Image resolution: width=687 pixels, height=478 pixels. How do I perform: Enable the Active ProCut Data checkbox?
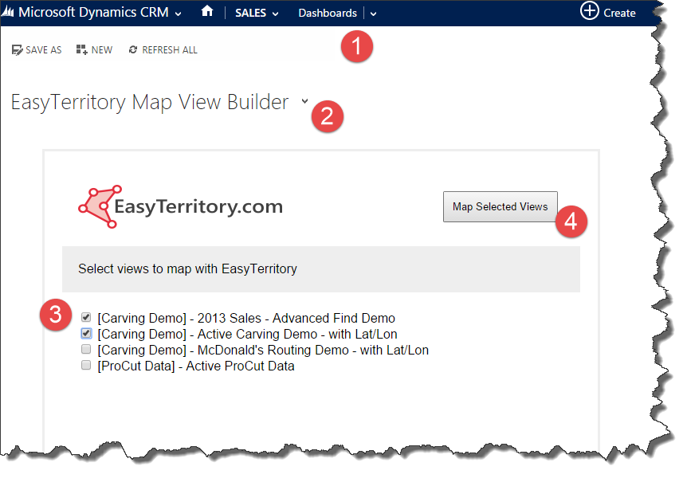(86, 365)
